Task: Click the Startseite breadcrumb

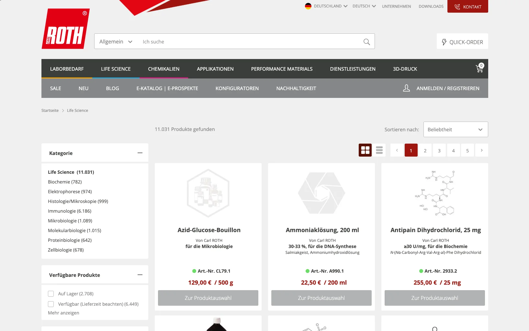Action: [x=50, y=111]
